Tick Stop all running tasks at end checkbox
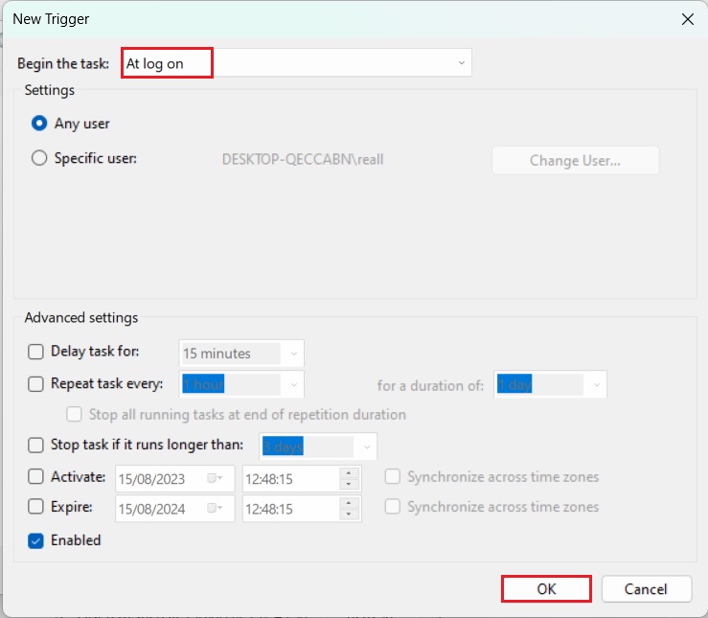The image size is (708, 618). coord(74,414)
